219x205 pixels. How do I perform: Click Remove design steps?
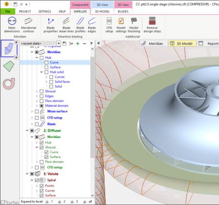pyautogui.click(x=152, y=25)
